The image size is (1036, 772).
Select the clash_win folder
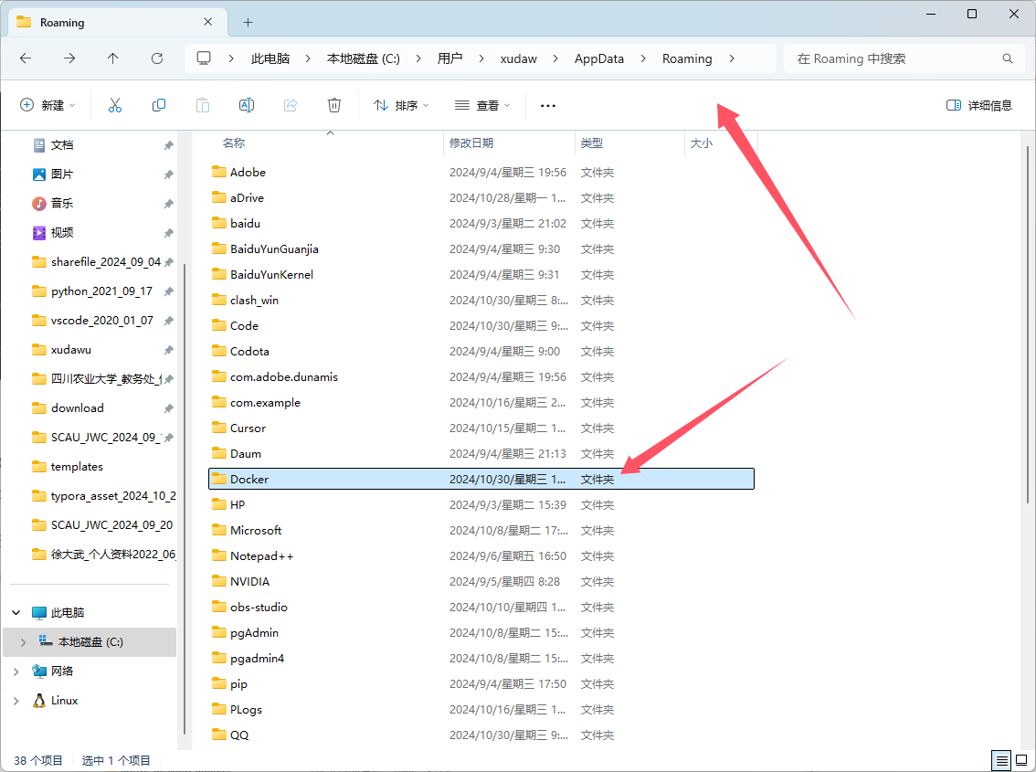coord(481,300)
